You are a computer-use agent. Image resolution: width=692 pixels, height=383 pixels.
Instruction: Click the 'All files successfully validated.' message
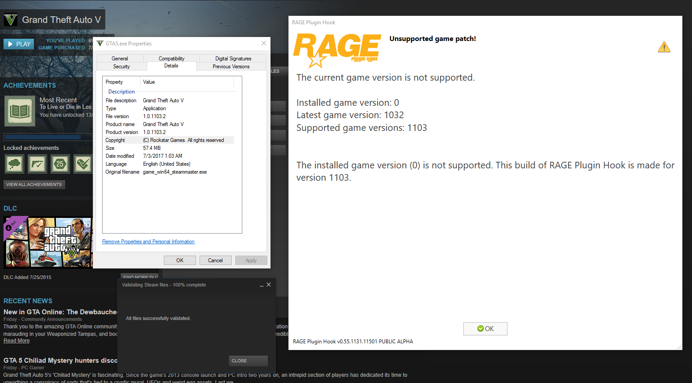pyautogui.click(x=158, y=318)
